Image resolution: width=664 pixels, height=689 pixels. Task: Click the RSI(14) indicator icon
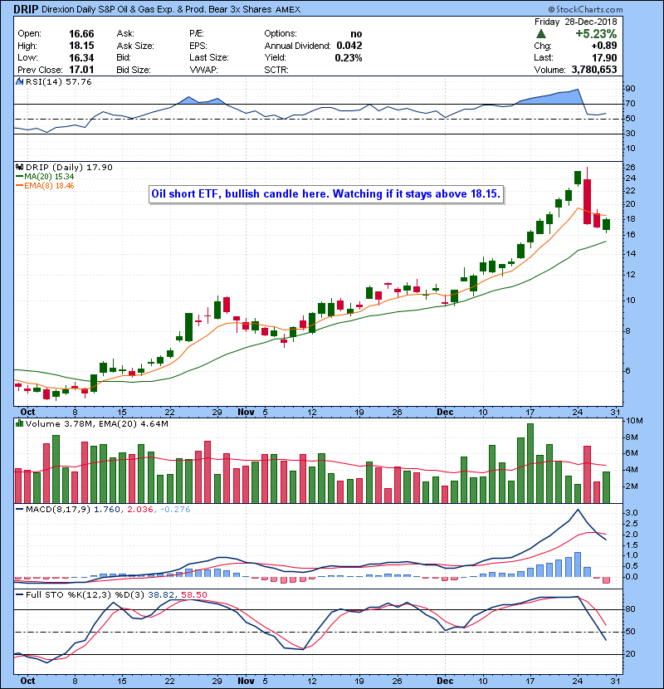[19, 81]
